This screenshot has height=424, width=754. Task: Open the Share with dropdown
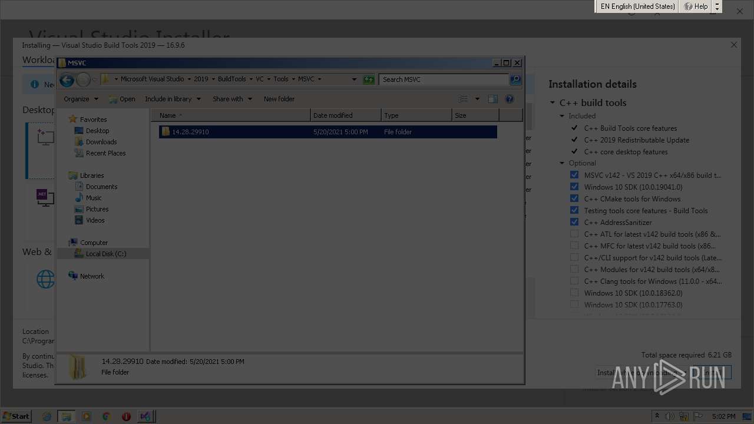(x=232, y=99)
